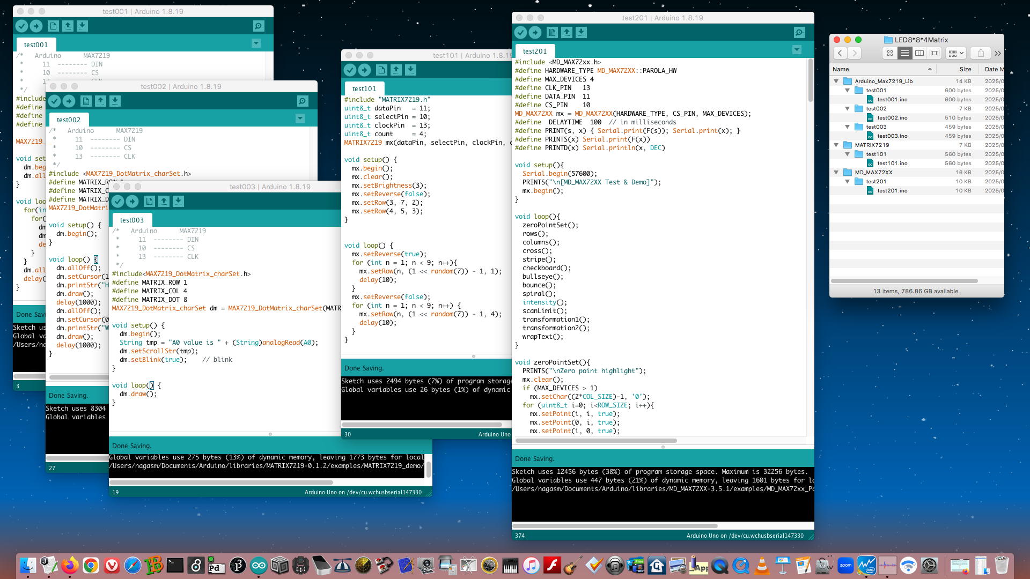Open Serial Monitor in test201 window
The width and height of the screenshot is (1030, 579).
tap(799, 33)
